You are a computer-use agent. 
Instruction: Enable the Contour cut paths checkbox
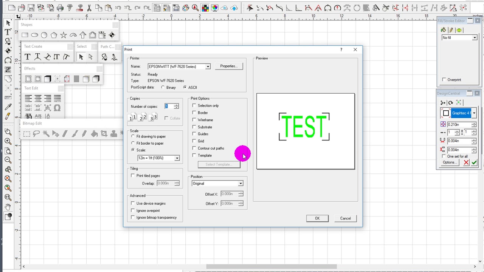(x=194, y=148)
